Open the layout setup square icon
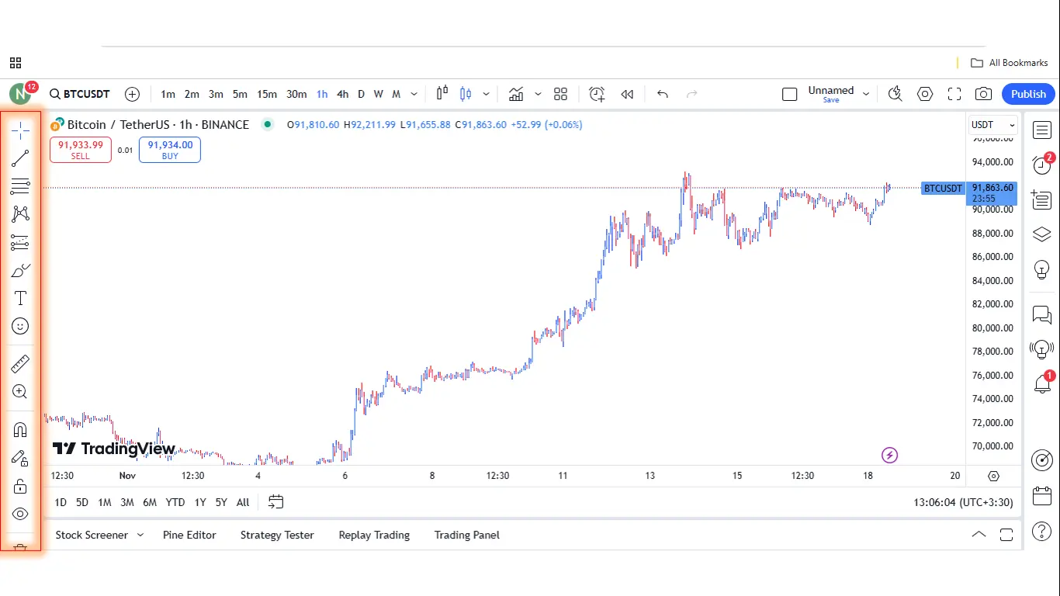This screenshot has height=596, width=1060. point(790,94)
